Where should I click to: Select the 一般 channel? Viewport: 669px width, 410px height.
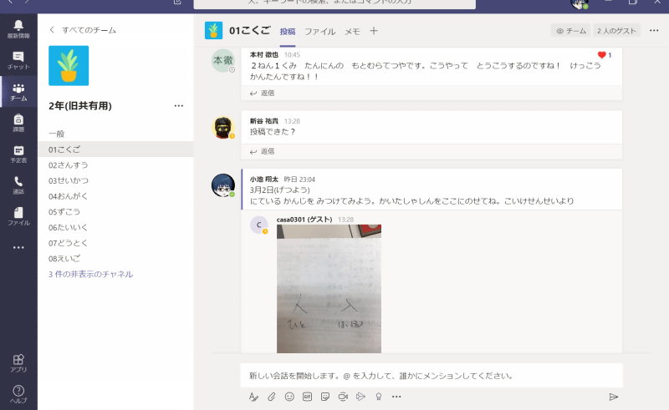[x=115, y=134]
